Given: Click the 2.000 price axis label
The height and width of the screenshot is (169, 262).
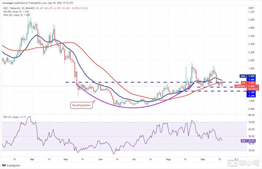Looking at the screenshot, I should coord(251,60).
